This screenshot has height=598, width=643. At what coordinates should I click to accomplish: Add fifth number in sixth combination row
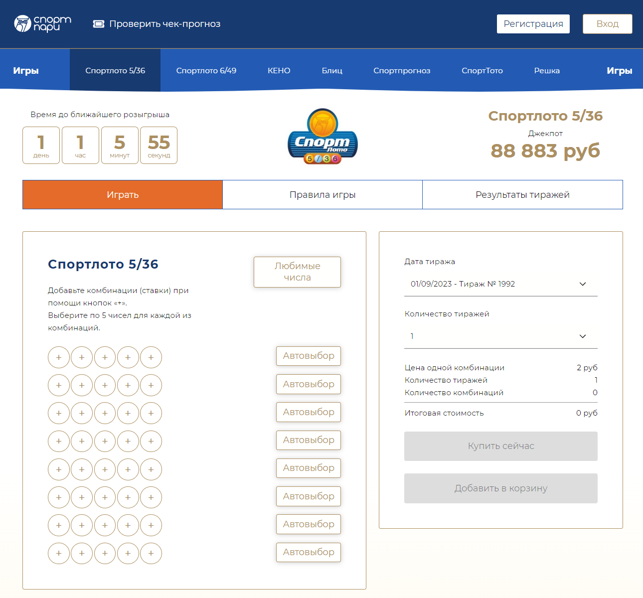tap(151, 497)
